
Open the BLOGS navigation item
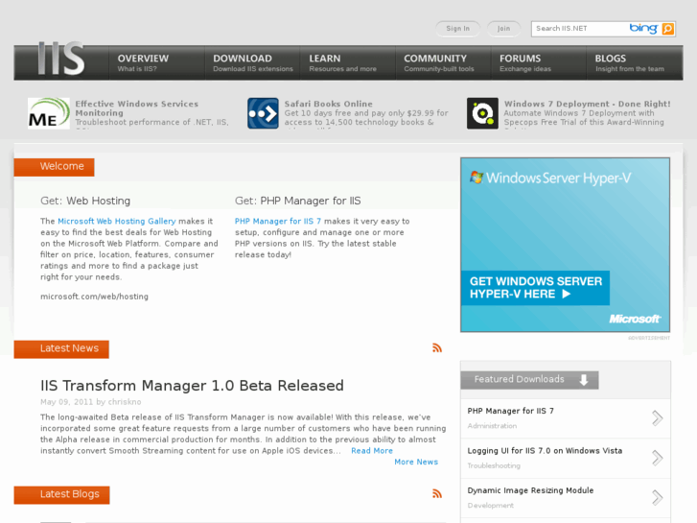635,62
